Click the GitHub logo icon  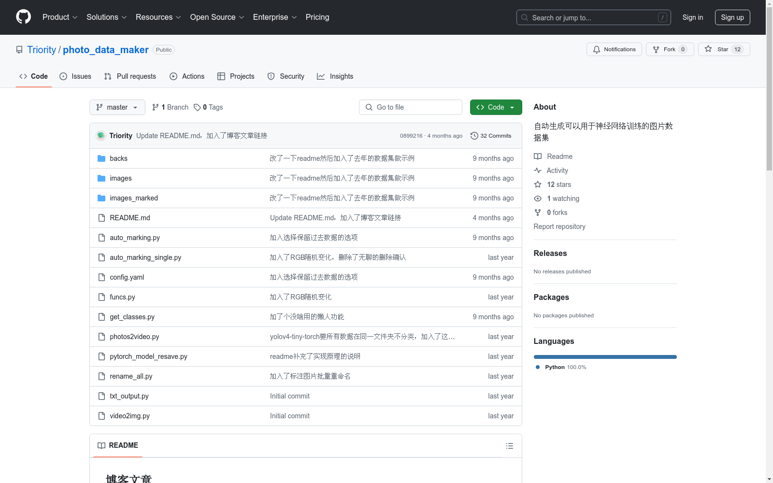tap(23, 17)
